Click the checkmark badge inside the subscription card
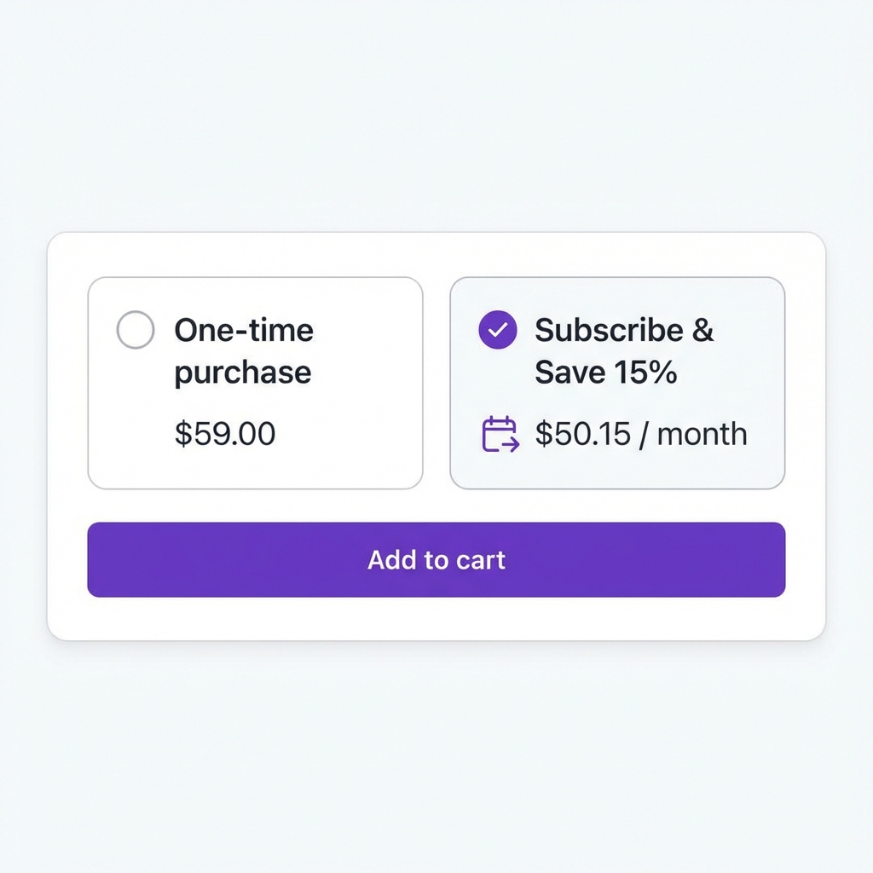Image resolution: width=873 pixels, height=873 pixels. point(499,328)
